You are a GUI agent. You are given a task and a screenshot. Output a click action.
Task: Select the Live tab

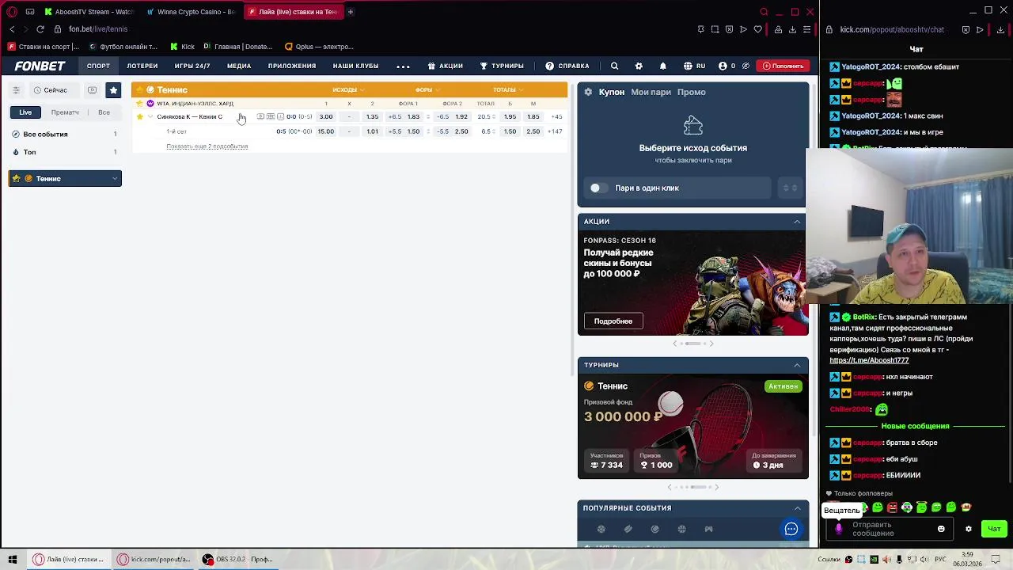coord(25,112)
